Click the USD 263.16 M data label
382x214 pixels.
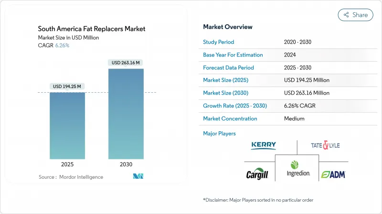[126, 62]
